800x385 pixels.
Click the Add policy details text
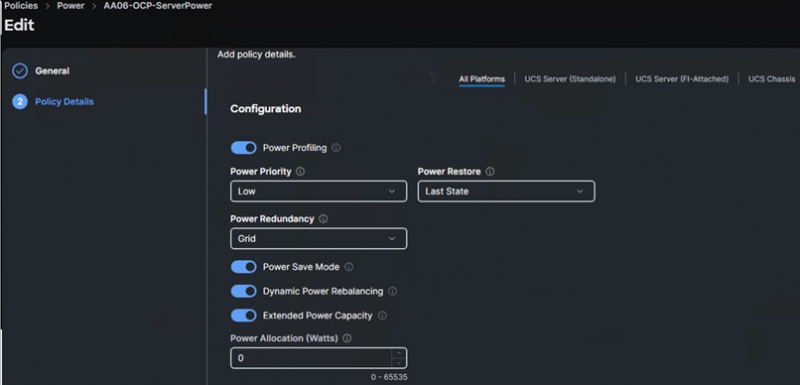coord(256,54)
